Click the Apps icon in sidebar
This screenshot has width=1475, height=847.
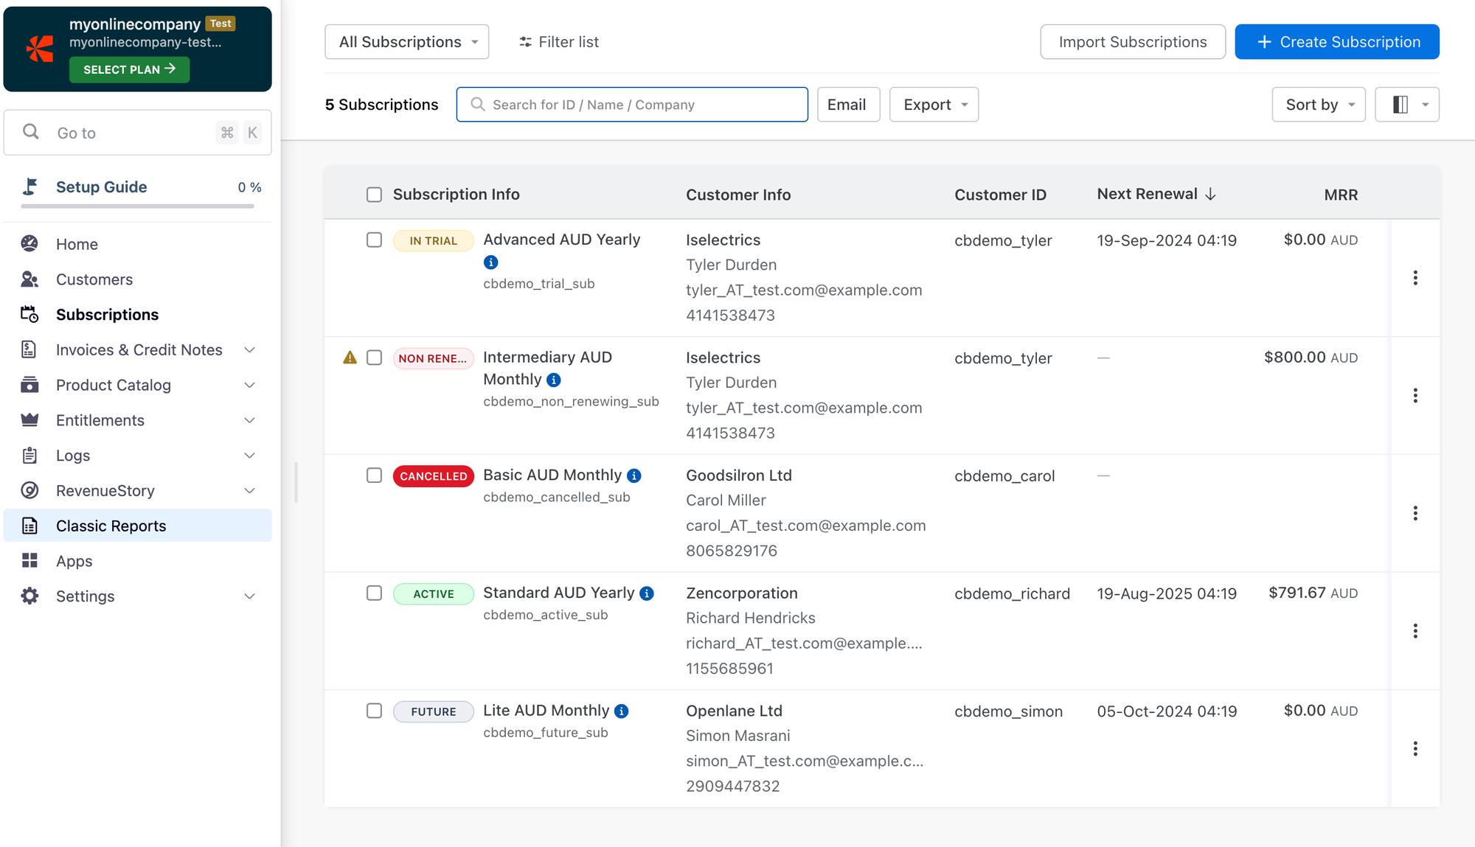coord(29,560)
